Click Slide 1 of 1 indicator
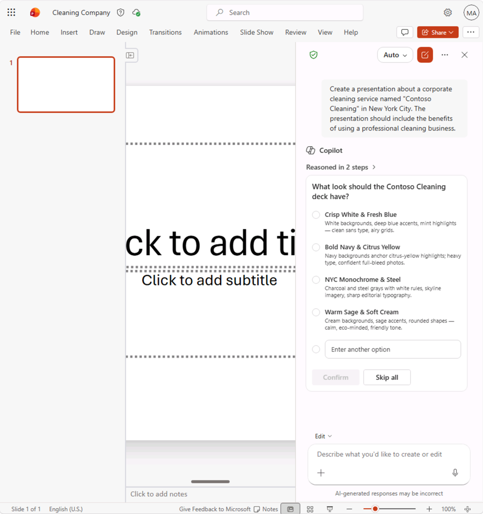Image resolution: width=483 pixels, height=514 pixels. pyautogui.click(x=26, y=509)
